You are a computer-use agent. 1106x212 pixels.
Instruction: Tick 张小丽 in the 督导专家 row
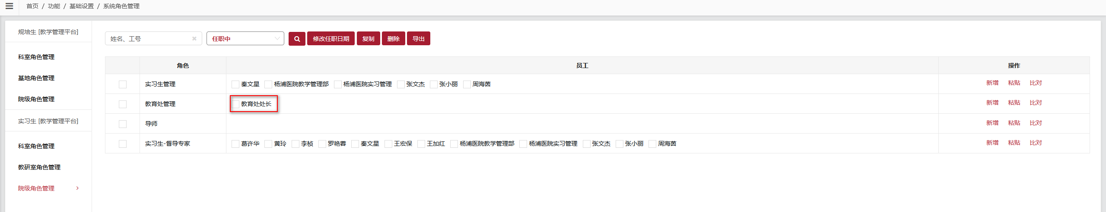click(x=620, y=143)
